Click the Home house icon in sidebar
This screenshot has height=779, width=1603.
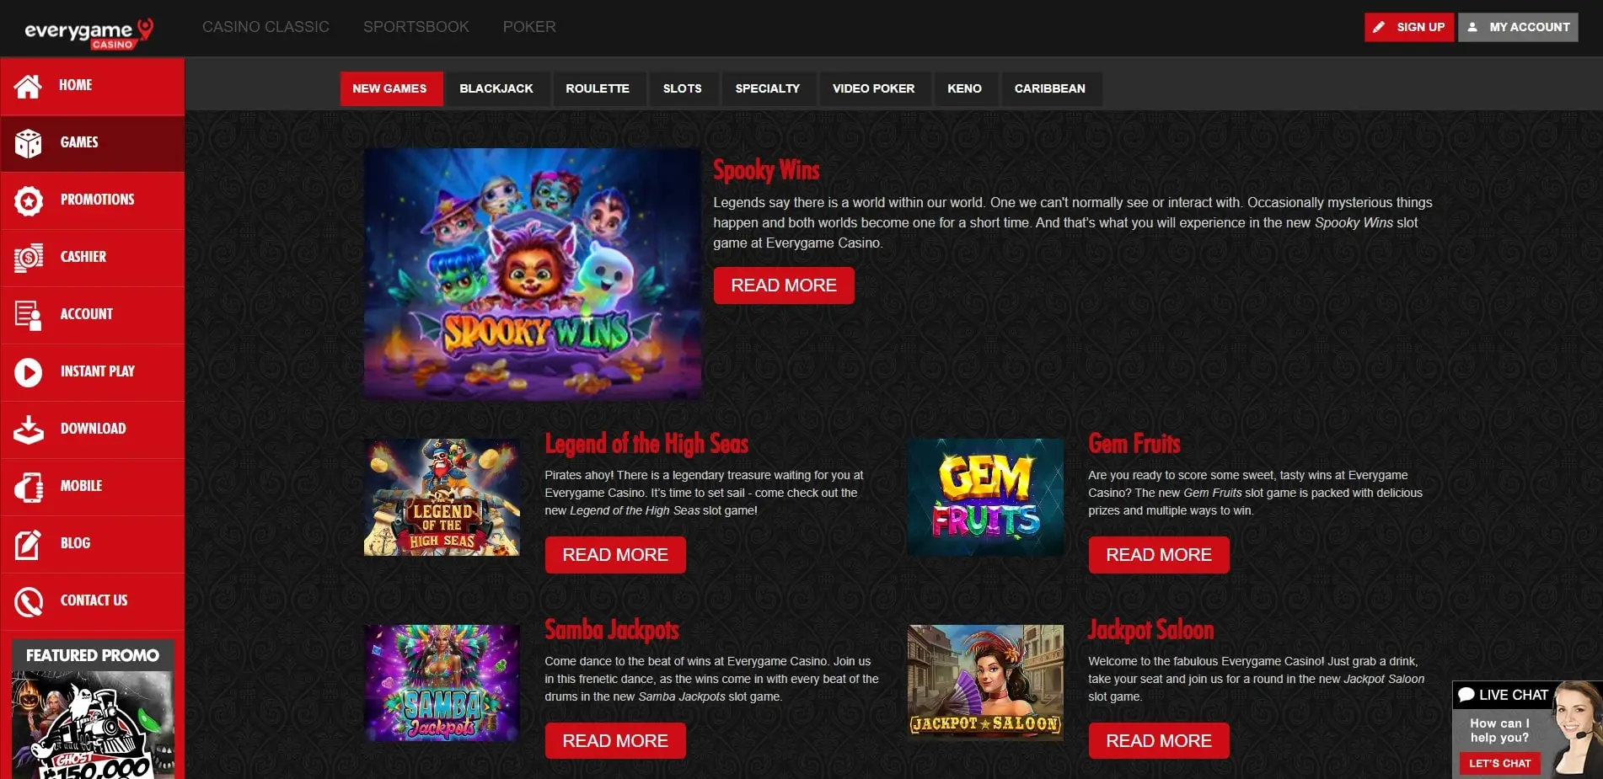coord(28,86)
